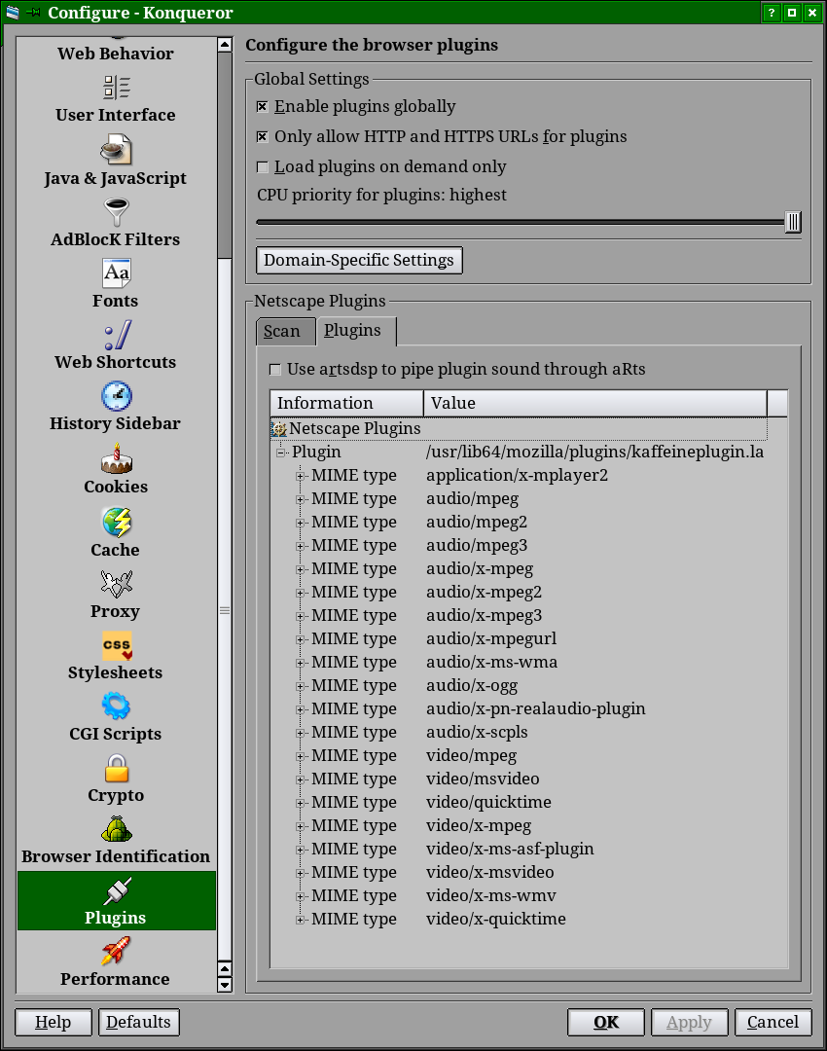Select the kaffeineplugin.la path value
The height and width of the screenshot is (1051, 827).
595,453
